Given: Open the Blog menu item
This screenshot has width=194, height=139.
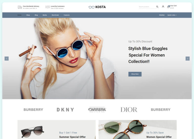Looking at the screenshot, I should click(36, 15).
